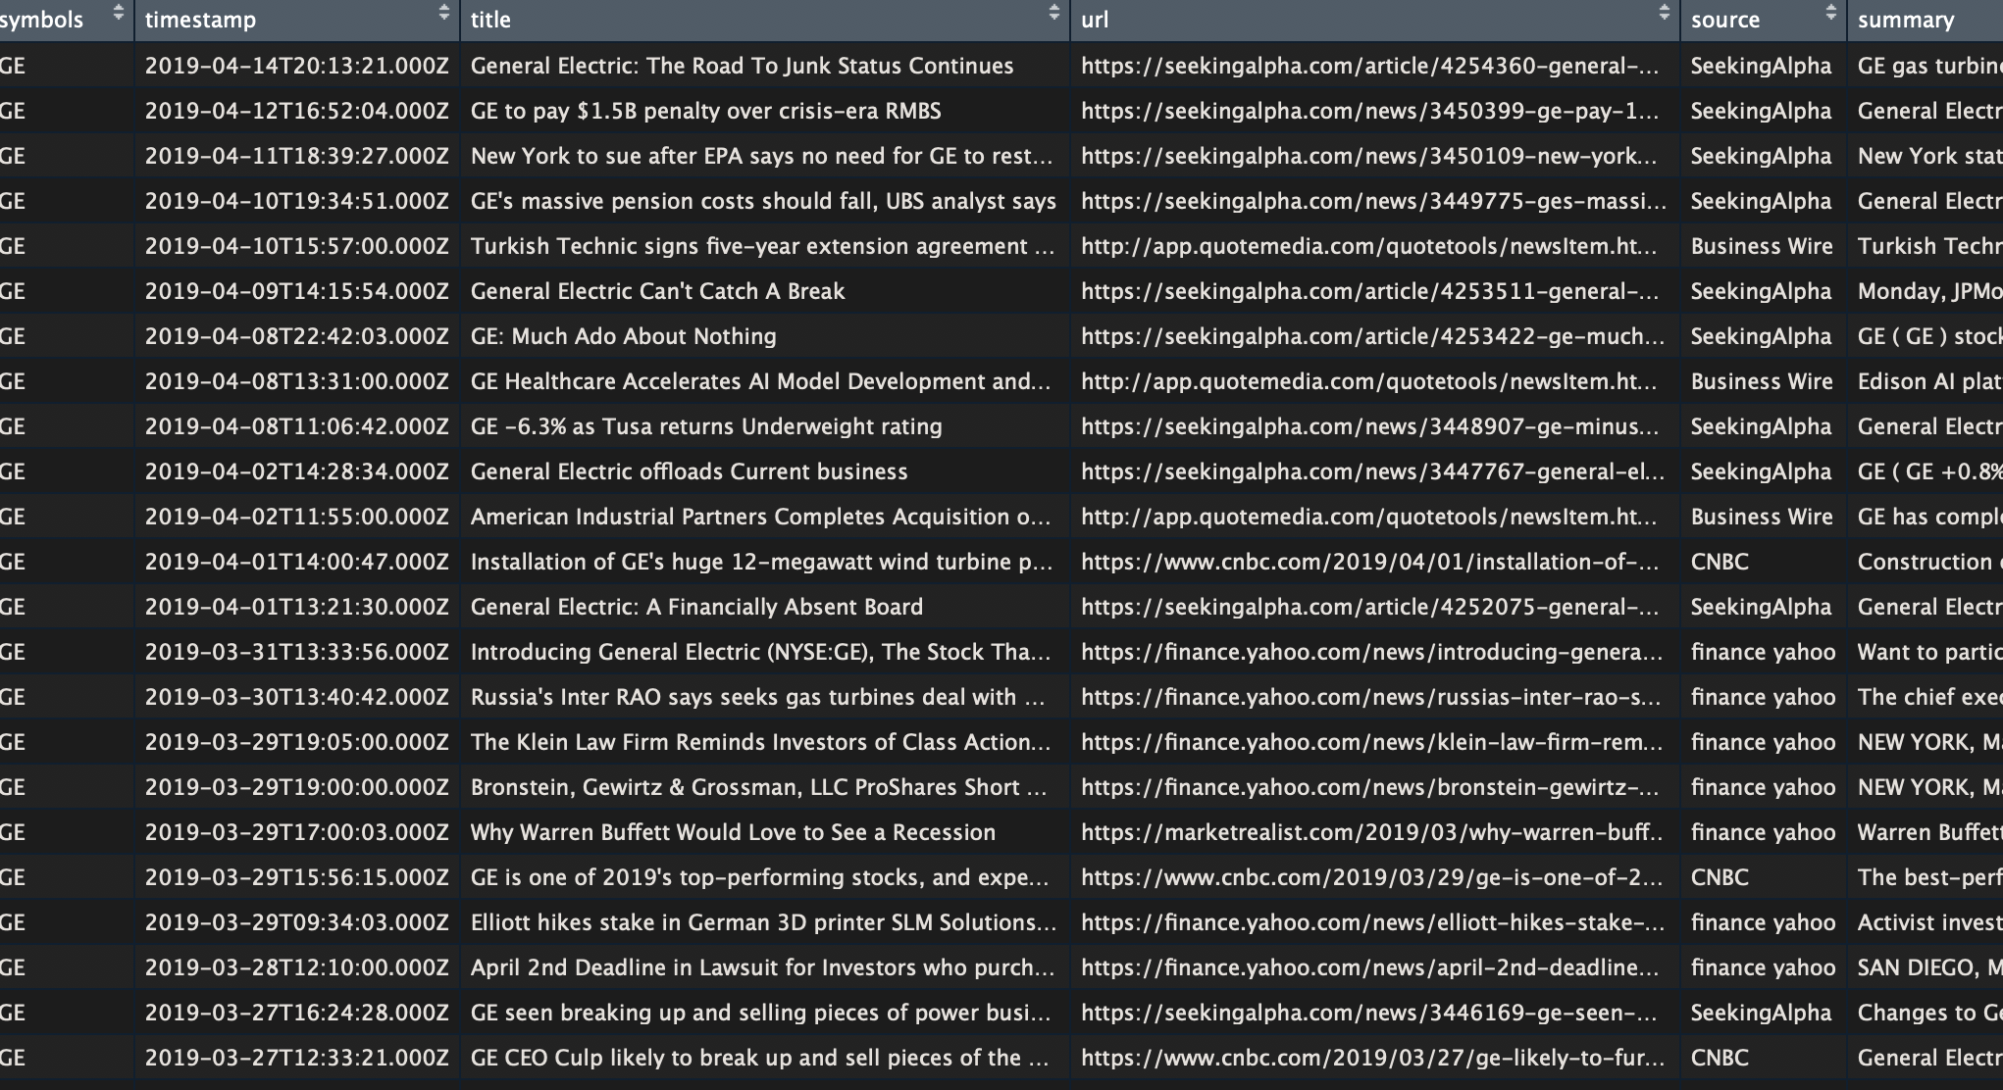Click title 'Elliott hikes stake in German 3D printer'
The image size is (2003, 1090).
[x=763, y=922]
